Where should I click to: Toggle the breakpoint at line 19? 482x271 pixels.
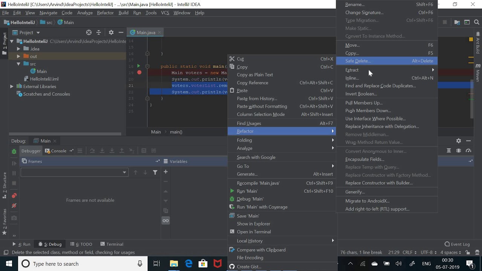139,72
